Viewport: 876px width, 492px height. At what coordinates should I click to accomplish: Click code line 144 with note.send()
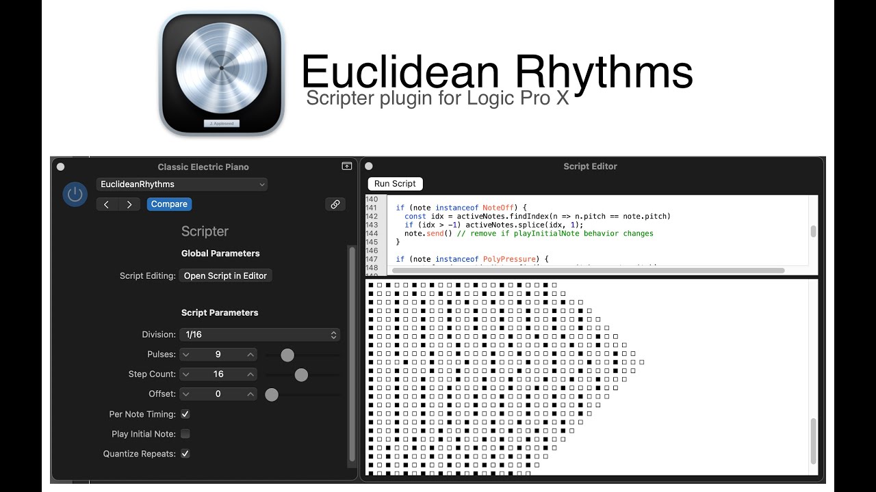click(528, 234)
